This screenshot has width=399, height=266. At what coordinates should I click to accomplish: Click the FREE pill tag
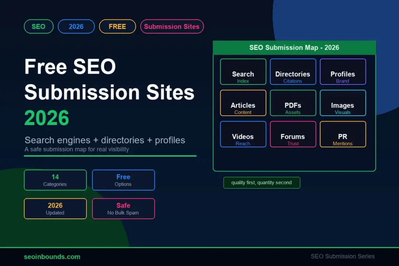(x=117, y=26)
